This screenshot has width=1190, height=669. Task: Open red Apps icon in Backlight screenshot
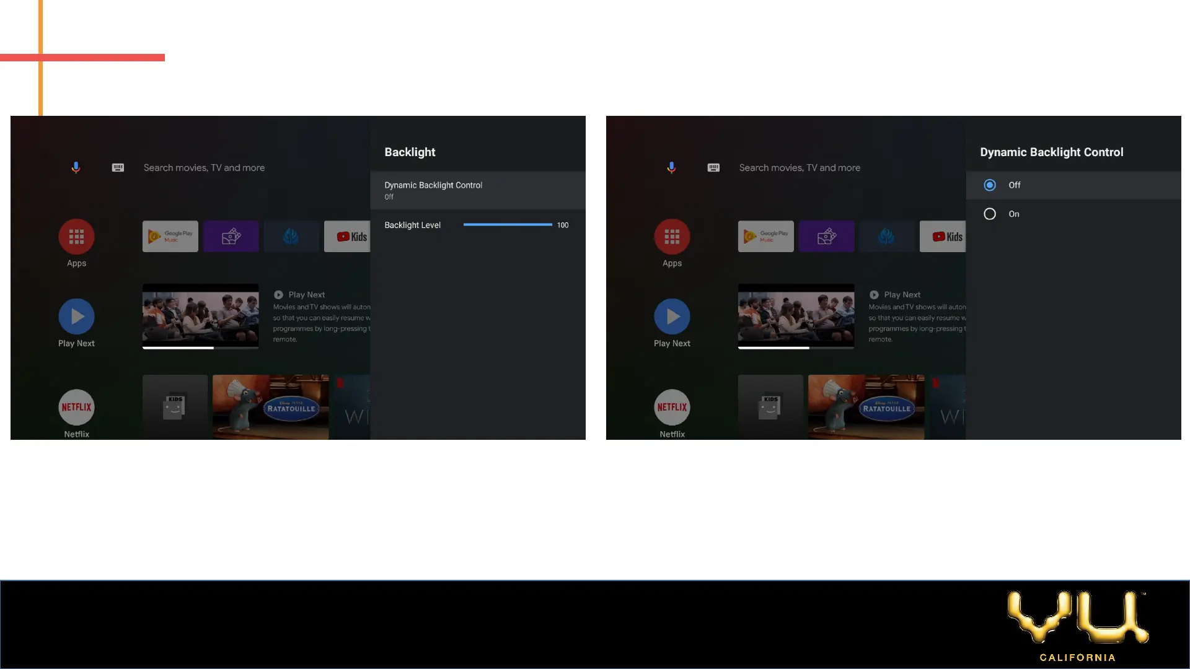pos(76,237)
